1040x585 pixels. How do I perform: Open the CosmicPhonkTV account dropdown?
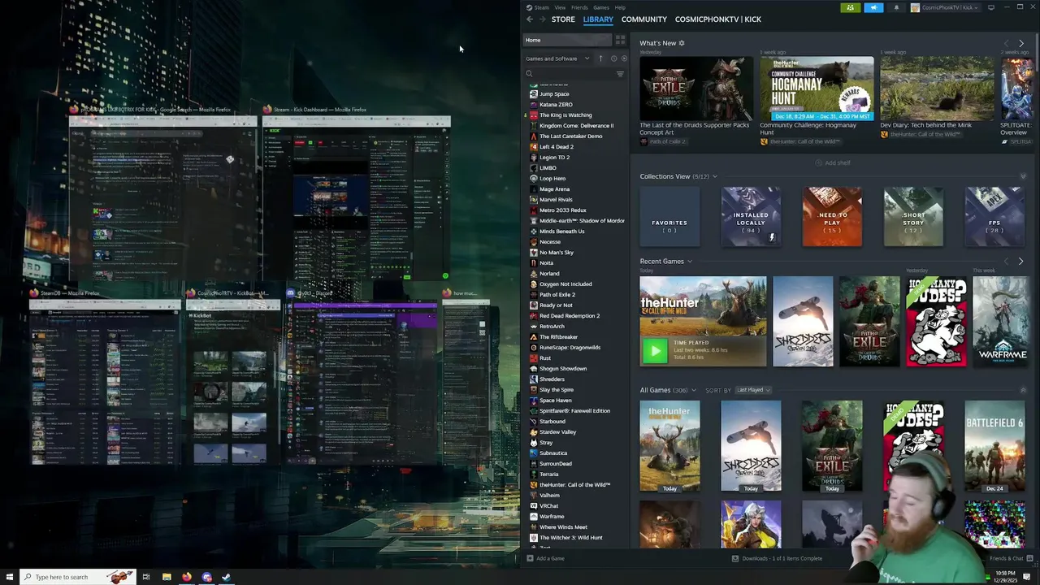click(946, 7)
